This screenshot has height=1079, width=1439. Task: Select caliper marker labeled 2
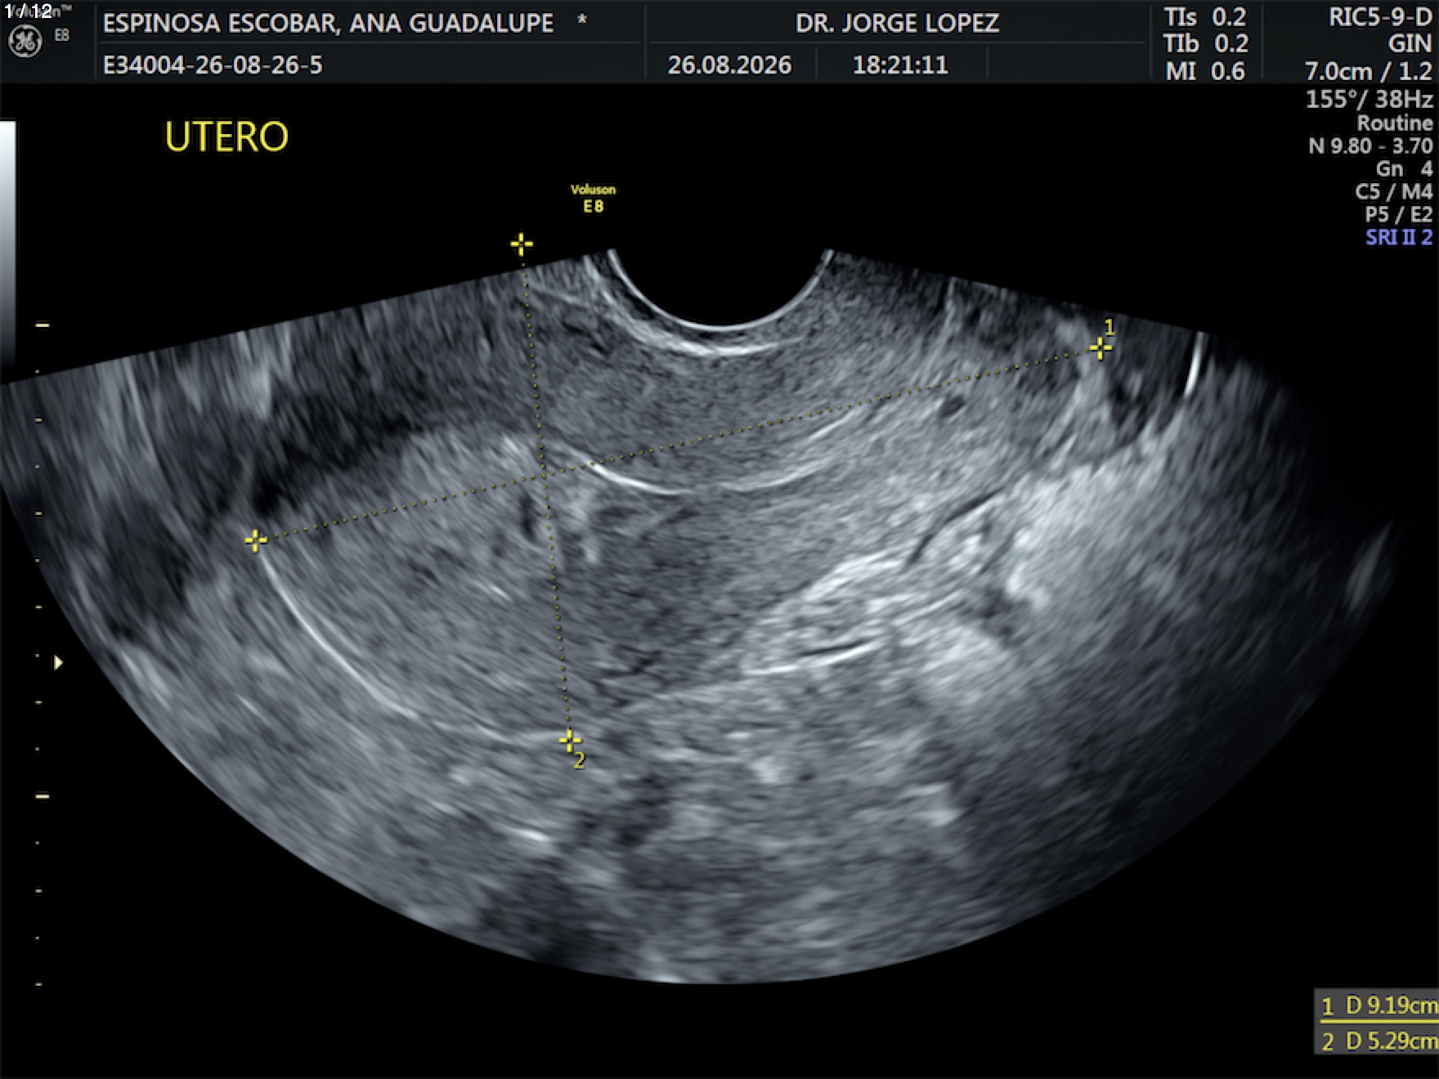pos(570,741)
